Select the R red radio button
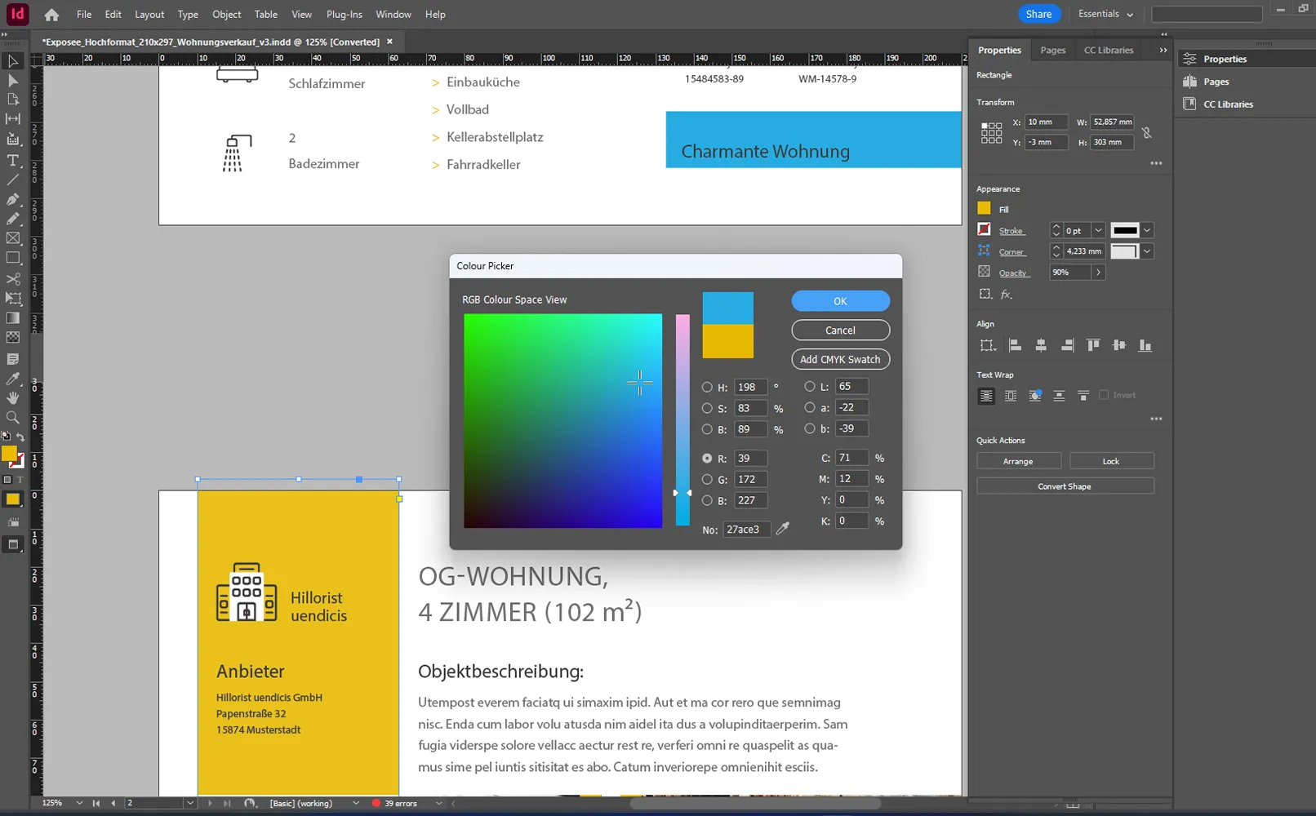Screen dimensions: 1316x816 point(707,459)
